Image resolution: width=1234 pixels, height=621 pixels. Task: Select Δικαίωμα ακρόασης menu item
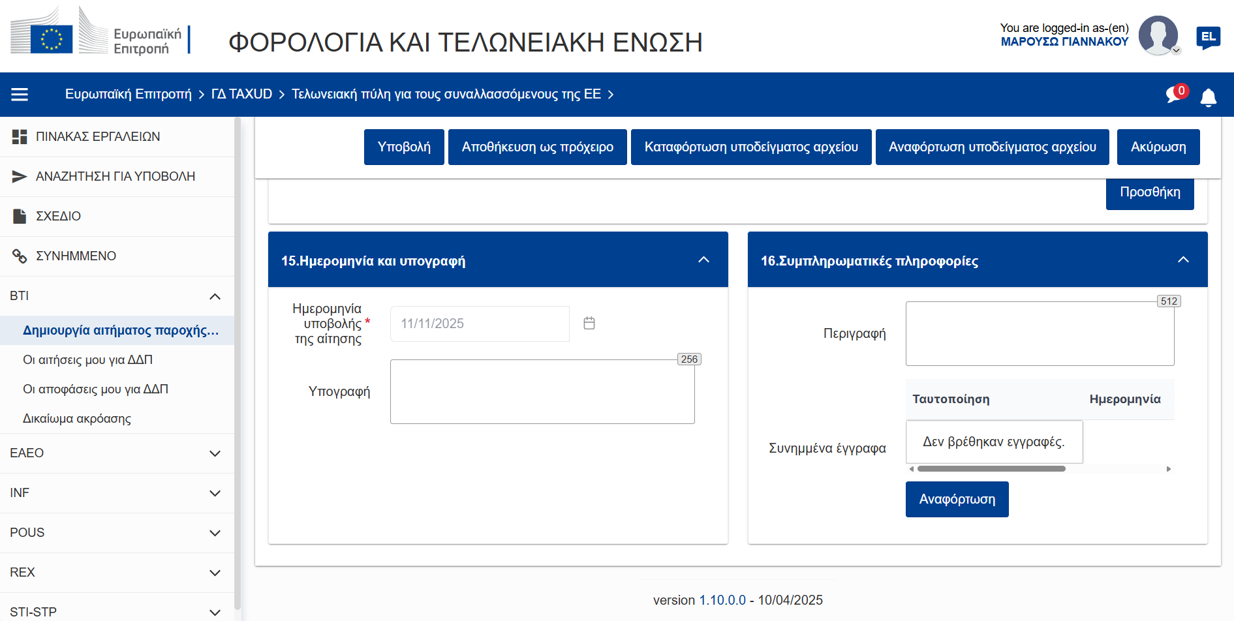[77, 419]
